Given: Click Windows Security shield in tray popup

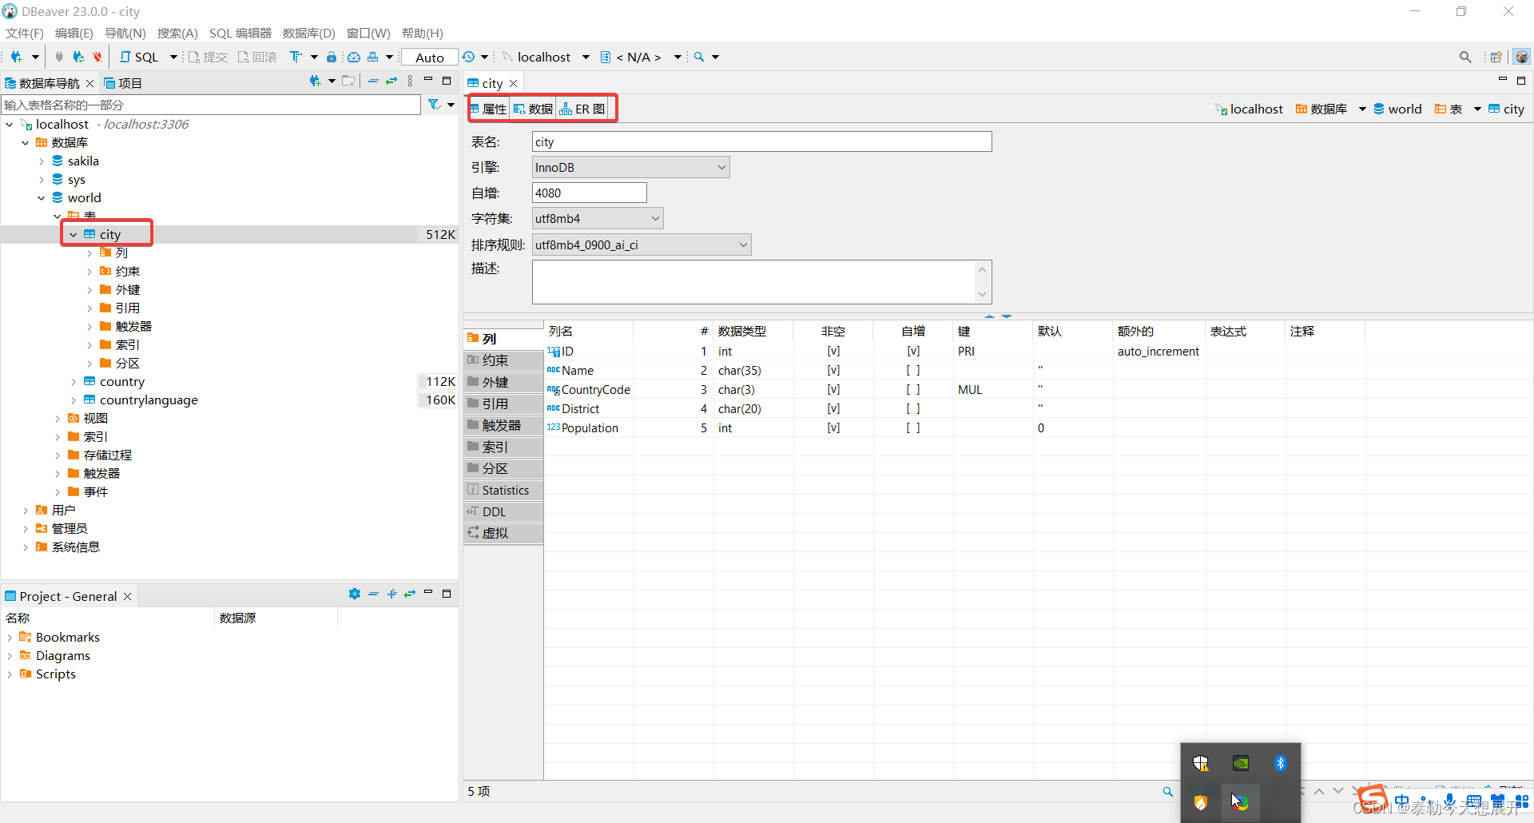Looking at the screenshot, I should click(x=1201, y=763).
